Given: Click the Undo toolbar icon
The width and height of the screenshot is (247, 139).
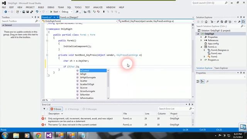Looking at the screenshot, I should coord(37,12).
